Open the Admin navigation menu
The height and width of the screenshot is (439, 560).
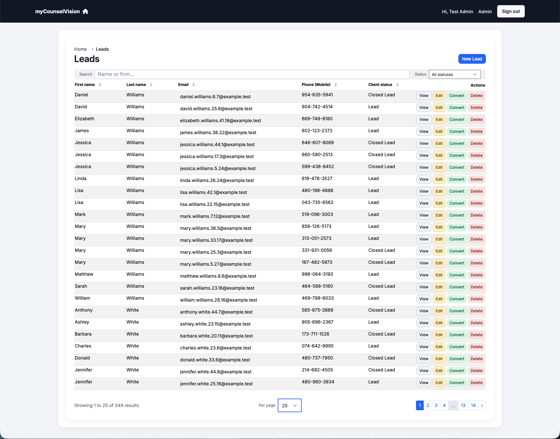[485, 11]
